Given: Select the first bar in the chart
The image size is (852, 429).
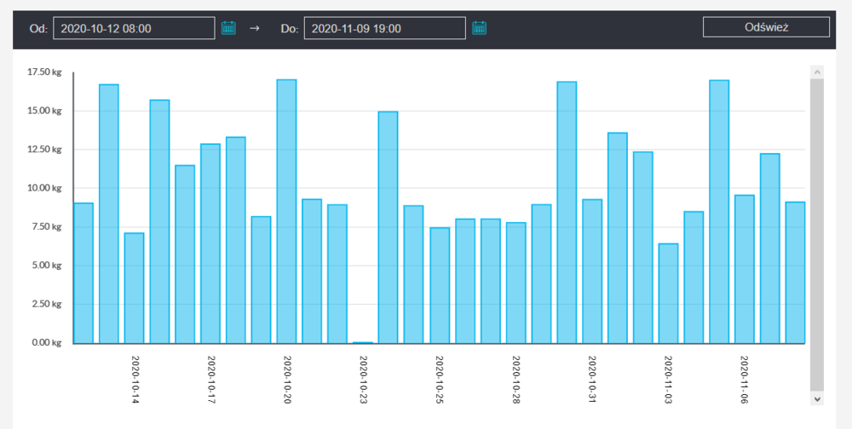Looking at the screenshot, I should pos(83,272).
